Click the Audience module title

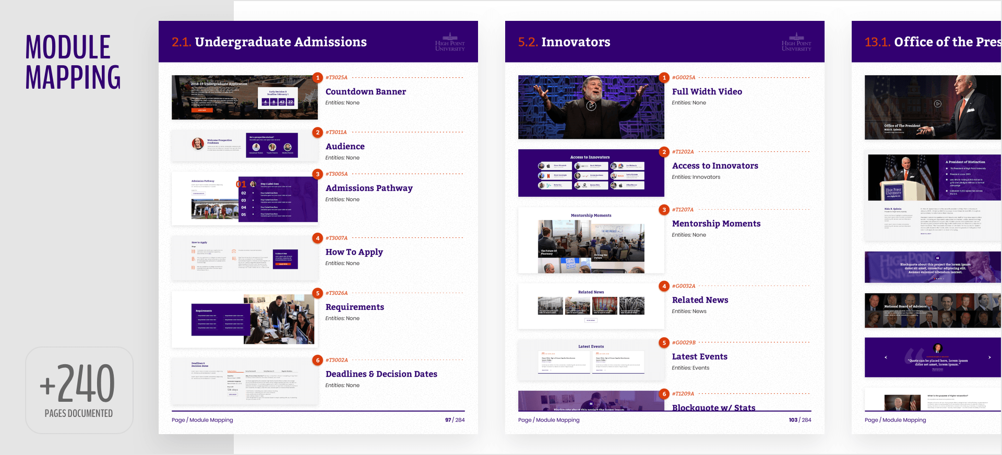tap(345, 147)
